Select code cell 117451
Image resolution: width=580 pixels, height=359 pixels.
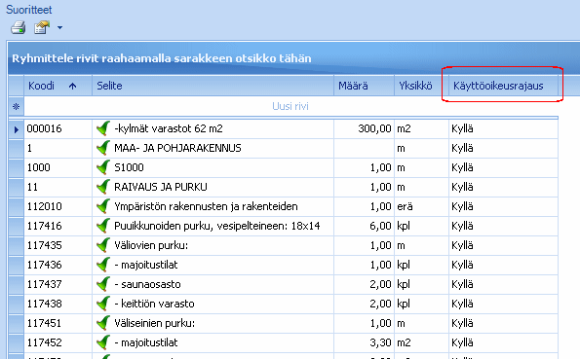tap(58, 323)
